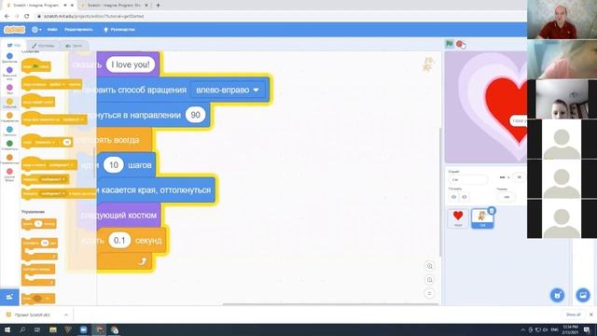597x336 pixels.
Task: Switch to the Звуки tab
Action: click(x=74, y=46)
